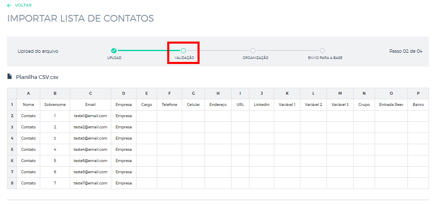Select the Envio para a base step circle

[322, 51]
